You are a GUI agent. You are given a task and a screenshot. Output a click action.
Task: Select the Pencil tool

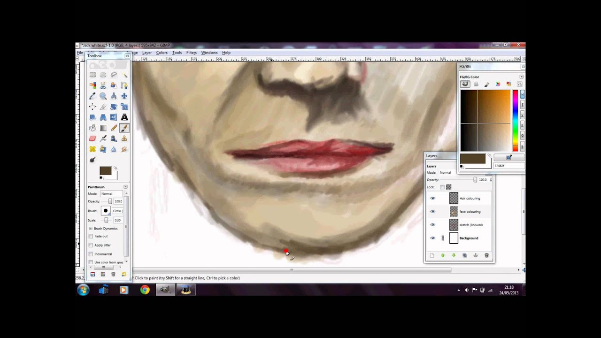click(x=114, y=128)
